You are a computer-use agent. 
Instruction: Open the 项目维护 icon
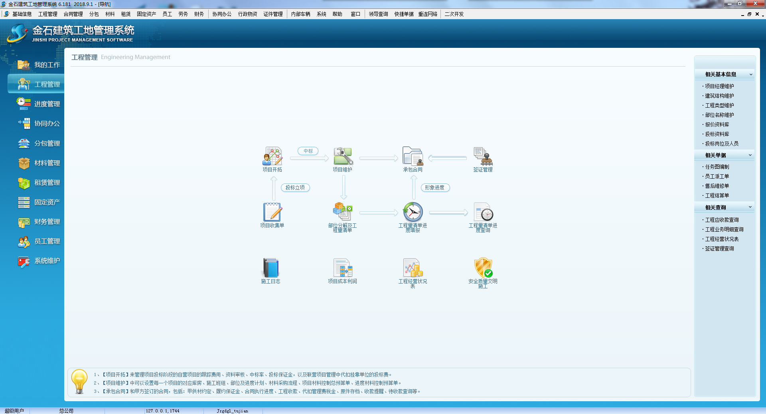point(343,156)
